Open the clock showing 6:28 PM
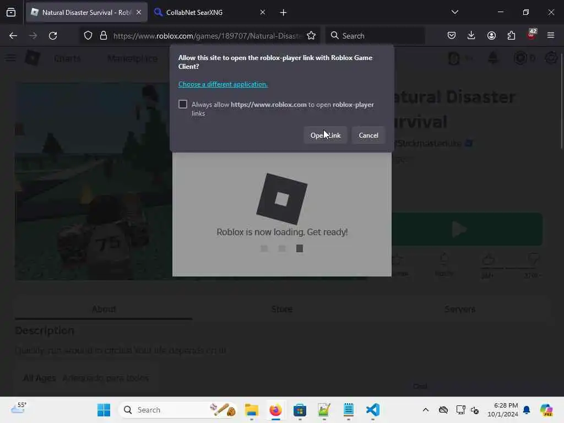 coord(503,410)
